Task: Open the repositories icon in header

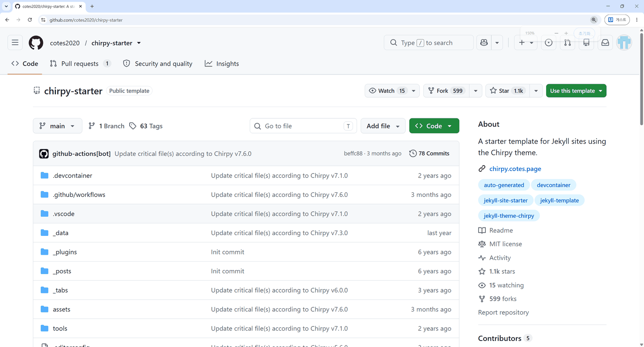Action: (586, 43)
